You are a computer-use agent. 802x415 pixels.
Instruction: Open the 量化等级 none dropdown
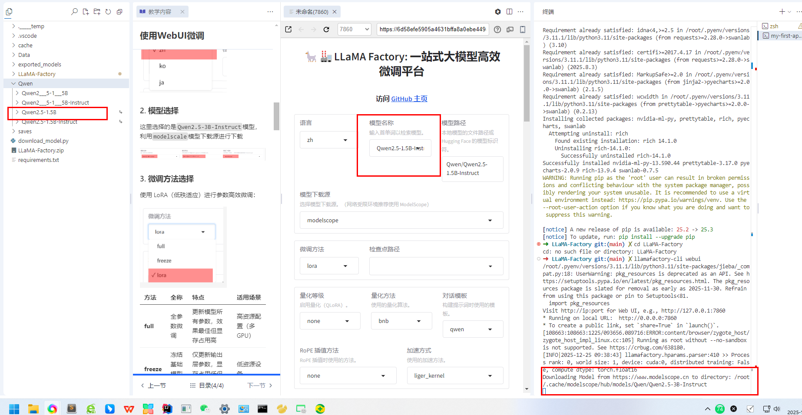[330, 321]
